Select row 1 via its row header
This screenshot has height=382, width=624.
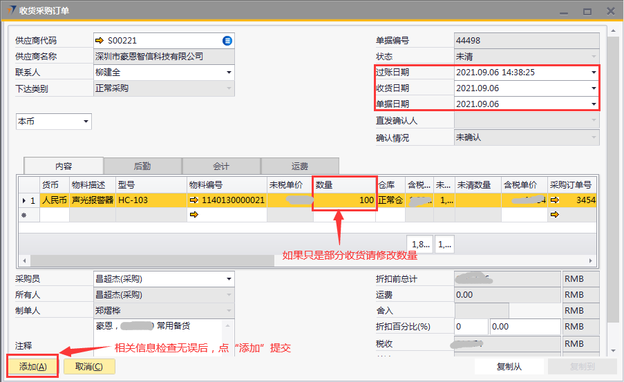pos(28,200)
